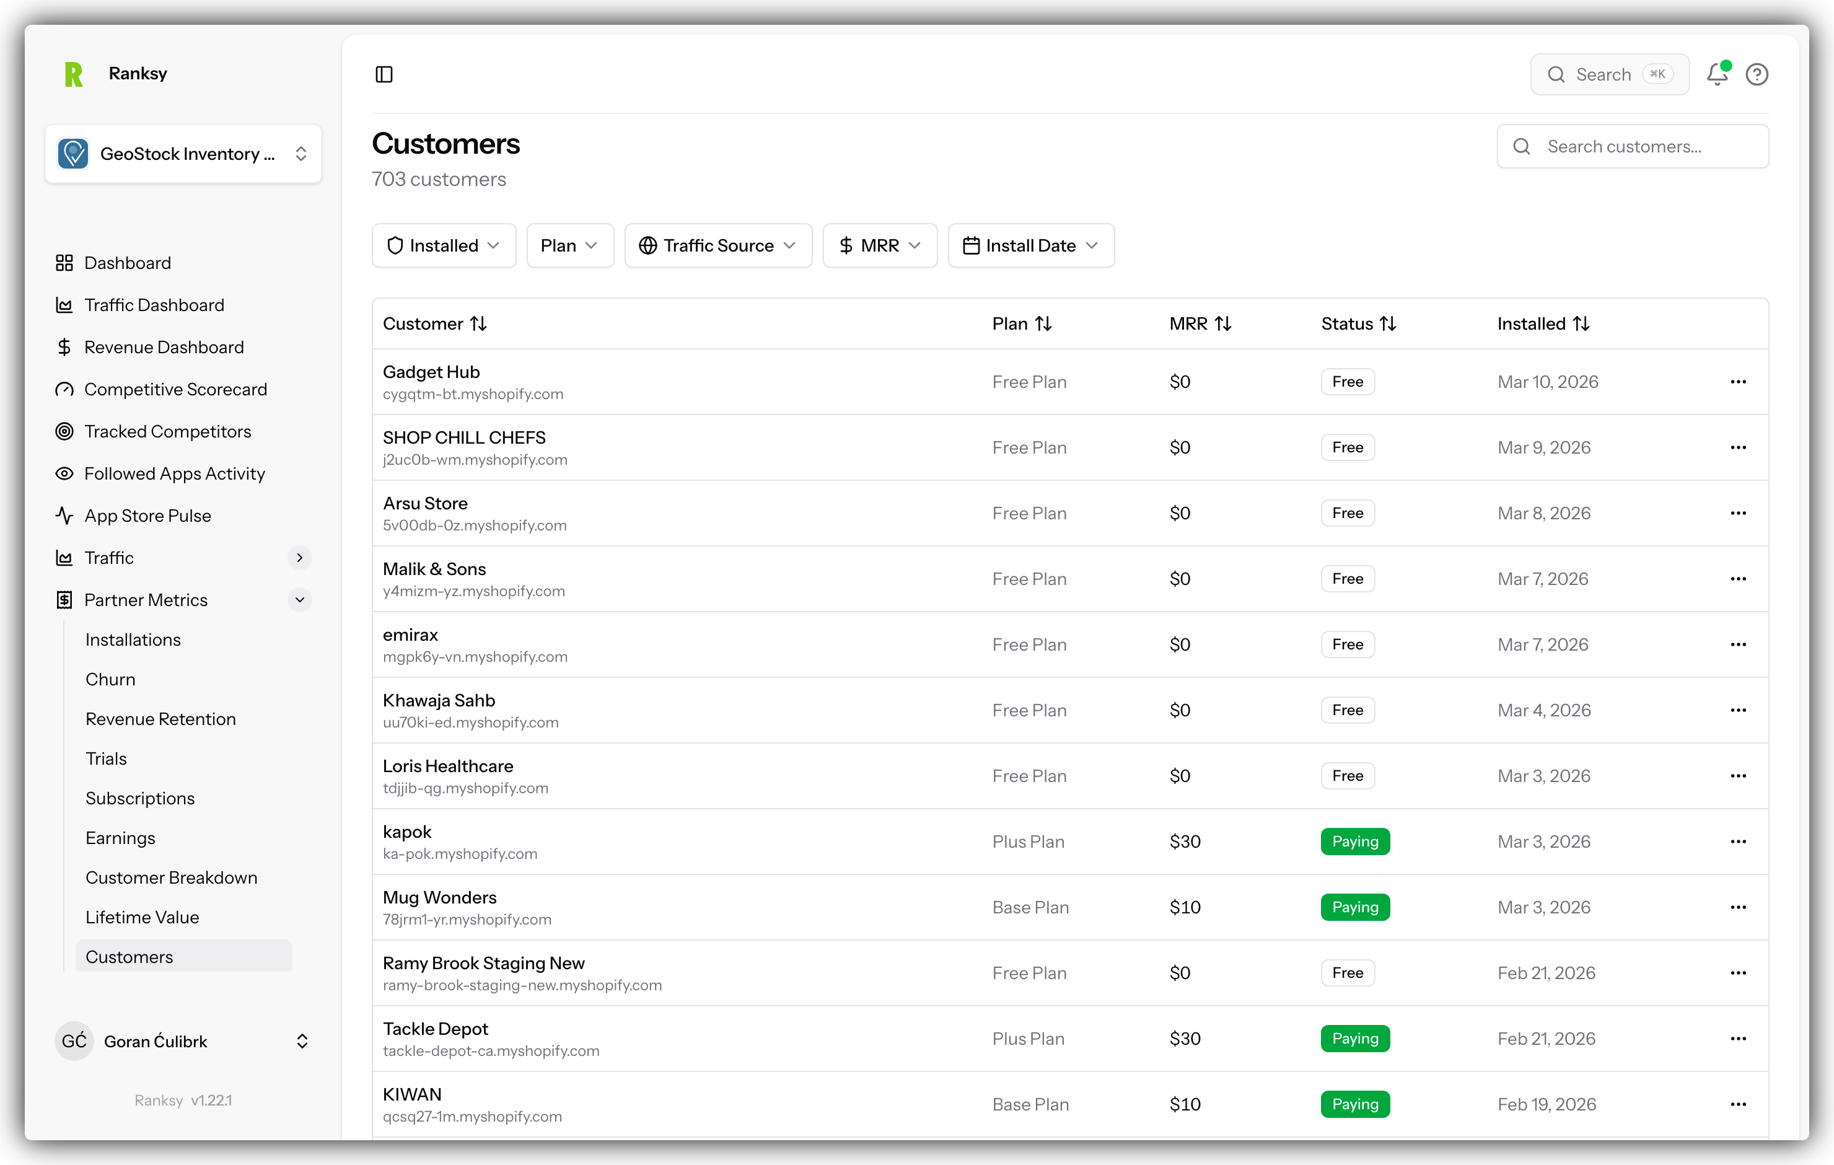This screenshot has width=1834, height=1165.
Task: Open the Installations submenu item
Action: pyautogui.click(x=133, y=640)
